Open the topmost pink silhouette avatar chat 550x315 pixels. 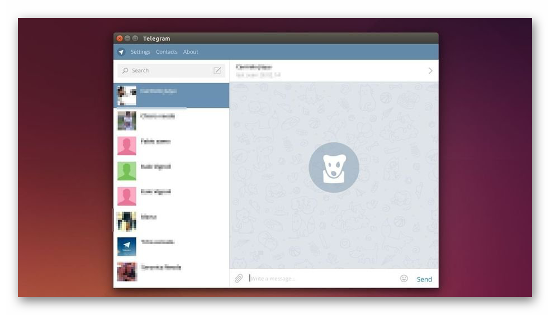[171, 145]
